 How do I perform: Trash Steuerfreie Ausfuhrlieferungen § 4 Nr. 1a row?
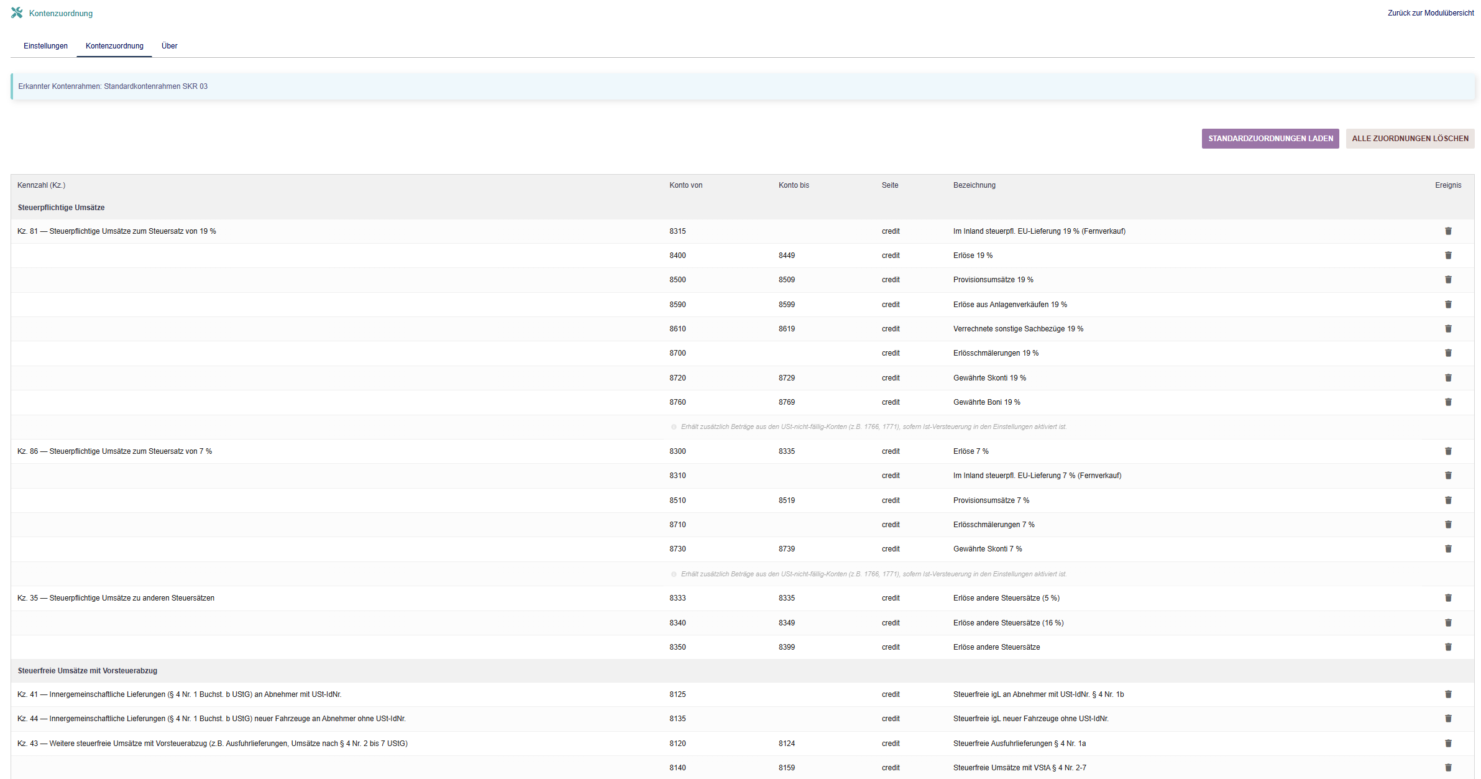pos(1448,744)
